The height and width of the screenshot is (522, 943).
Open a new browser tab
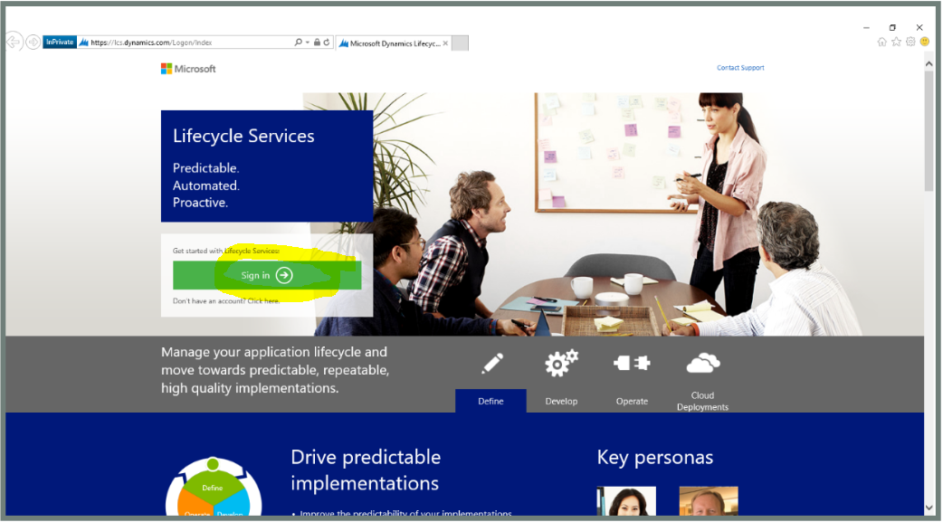460,43
